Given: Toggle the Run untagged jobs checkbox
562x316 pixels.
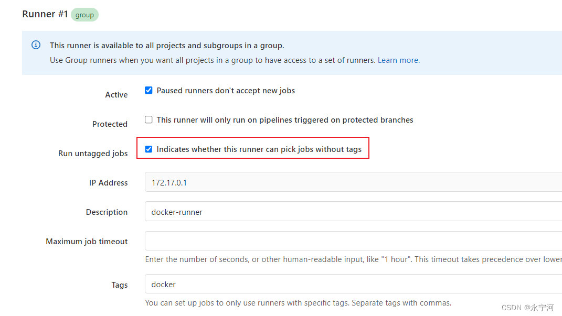Looking at the screenshot, I should point(149,149).
